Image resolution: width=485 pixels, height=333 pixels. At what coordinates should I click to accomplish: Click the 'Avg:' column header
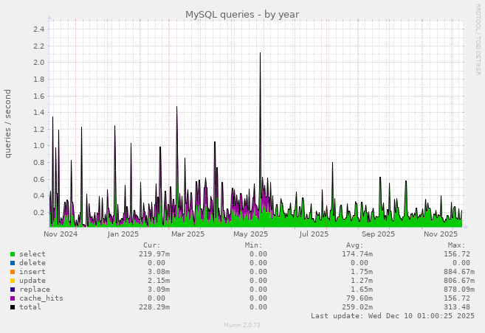tap(355, 245)
